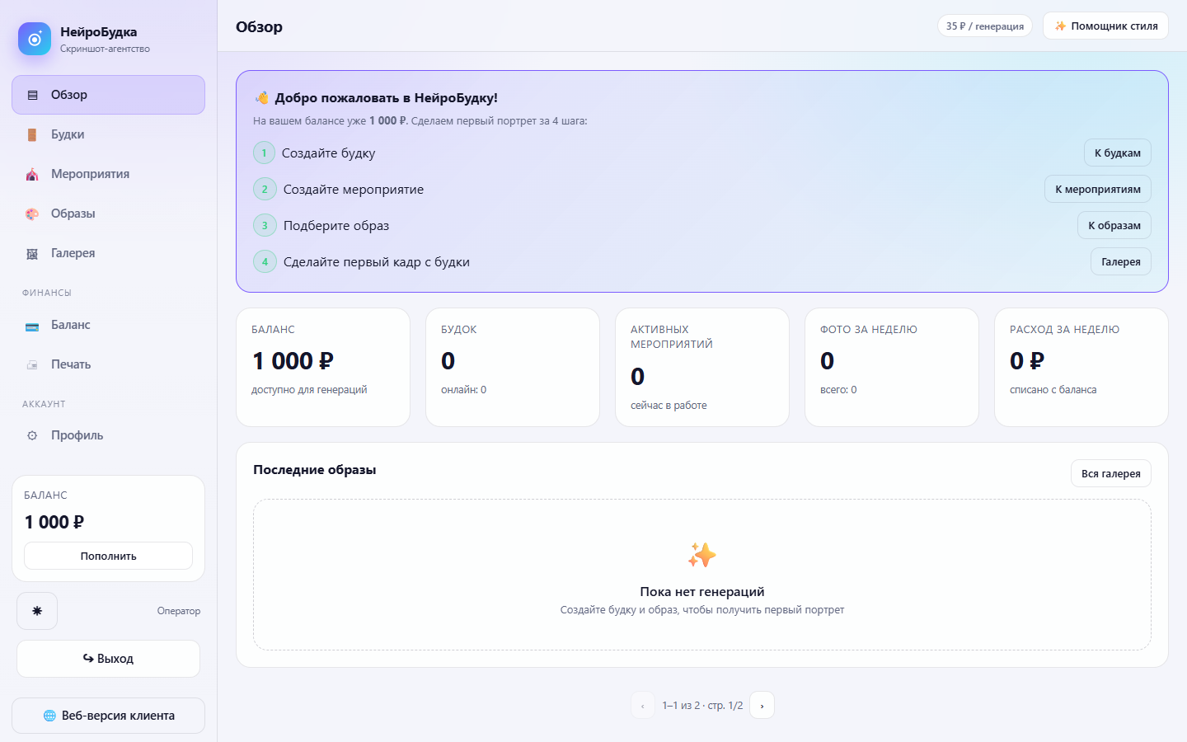Click the Будки door icon
The height and width of the screenshot is (742, 1187).
32,135
